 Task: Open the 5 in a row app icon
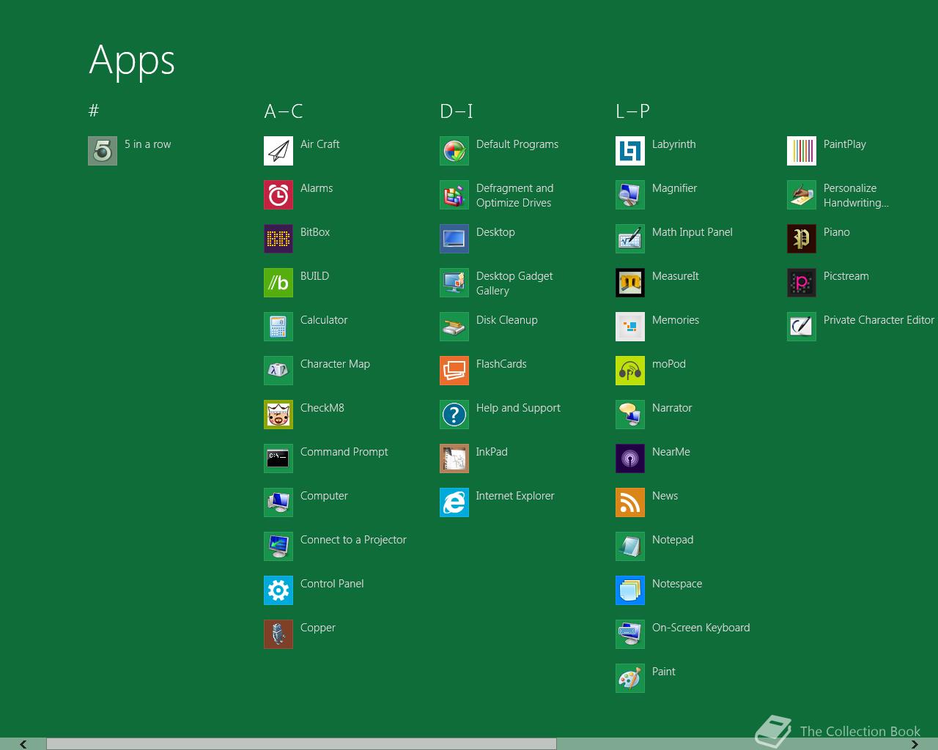coord(103,151)
